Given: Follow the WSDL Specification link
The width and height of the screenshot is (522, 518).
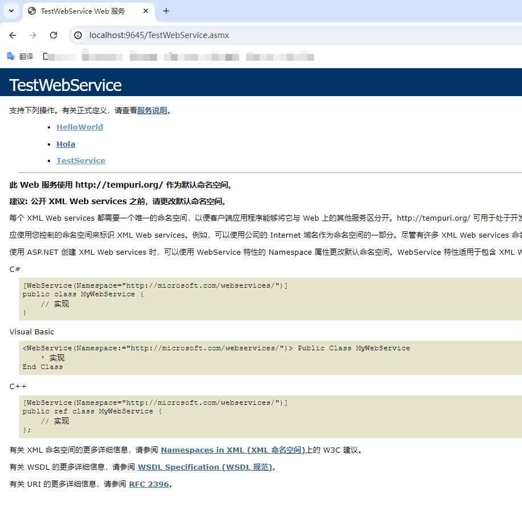Looking at the screenshot, I should pyautogui.click(x=205, y=467).
